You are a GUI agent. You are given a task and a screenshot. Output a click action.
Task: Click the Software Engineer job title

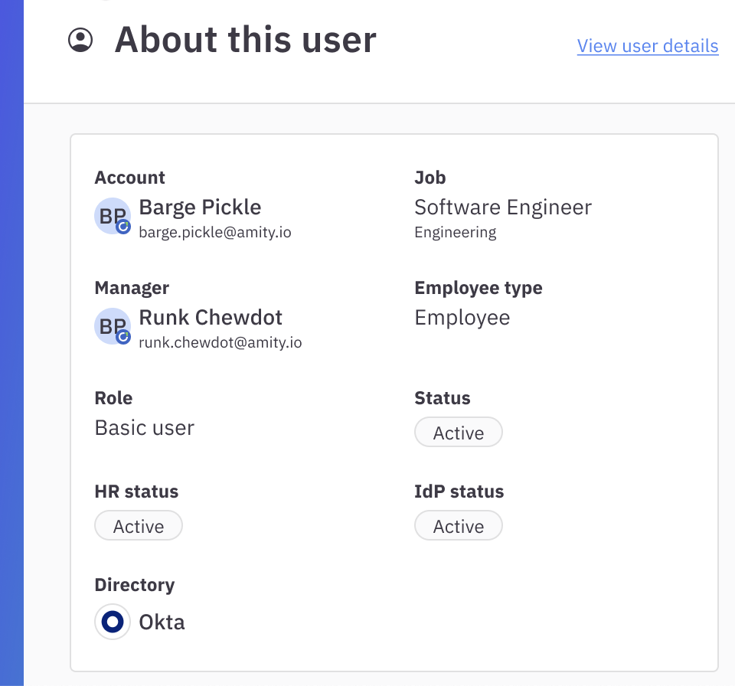(x=502, y=207)
